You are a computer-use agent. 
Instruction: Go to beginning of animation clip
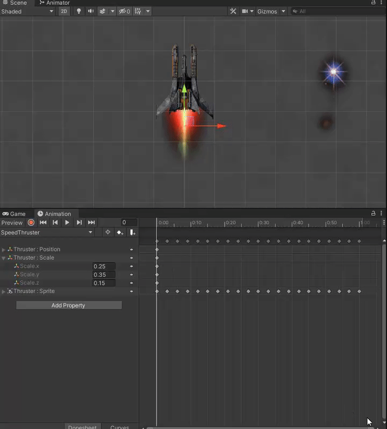click(x=43, y=223)
